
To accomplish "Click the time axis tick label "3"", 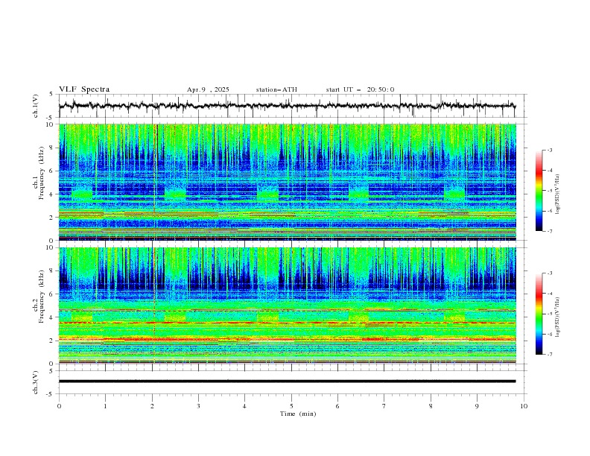I will [x=198, y=406].
